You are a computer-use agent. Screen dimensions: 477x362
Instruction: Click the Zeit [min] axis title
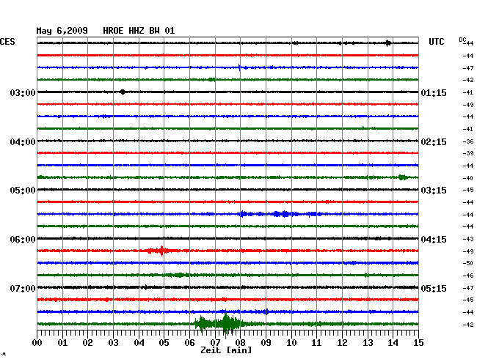tap(226, 350)
